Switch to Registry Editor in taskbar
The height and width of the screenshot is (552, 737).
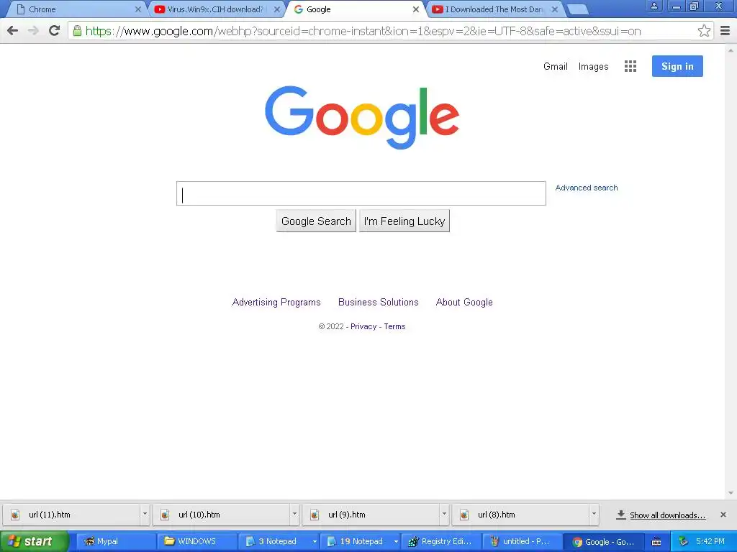pyautogui.click(x=442, y=542)
